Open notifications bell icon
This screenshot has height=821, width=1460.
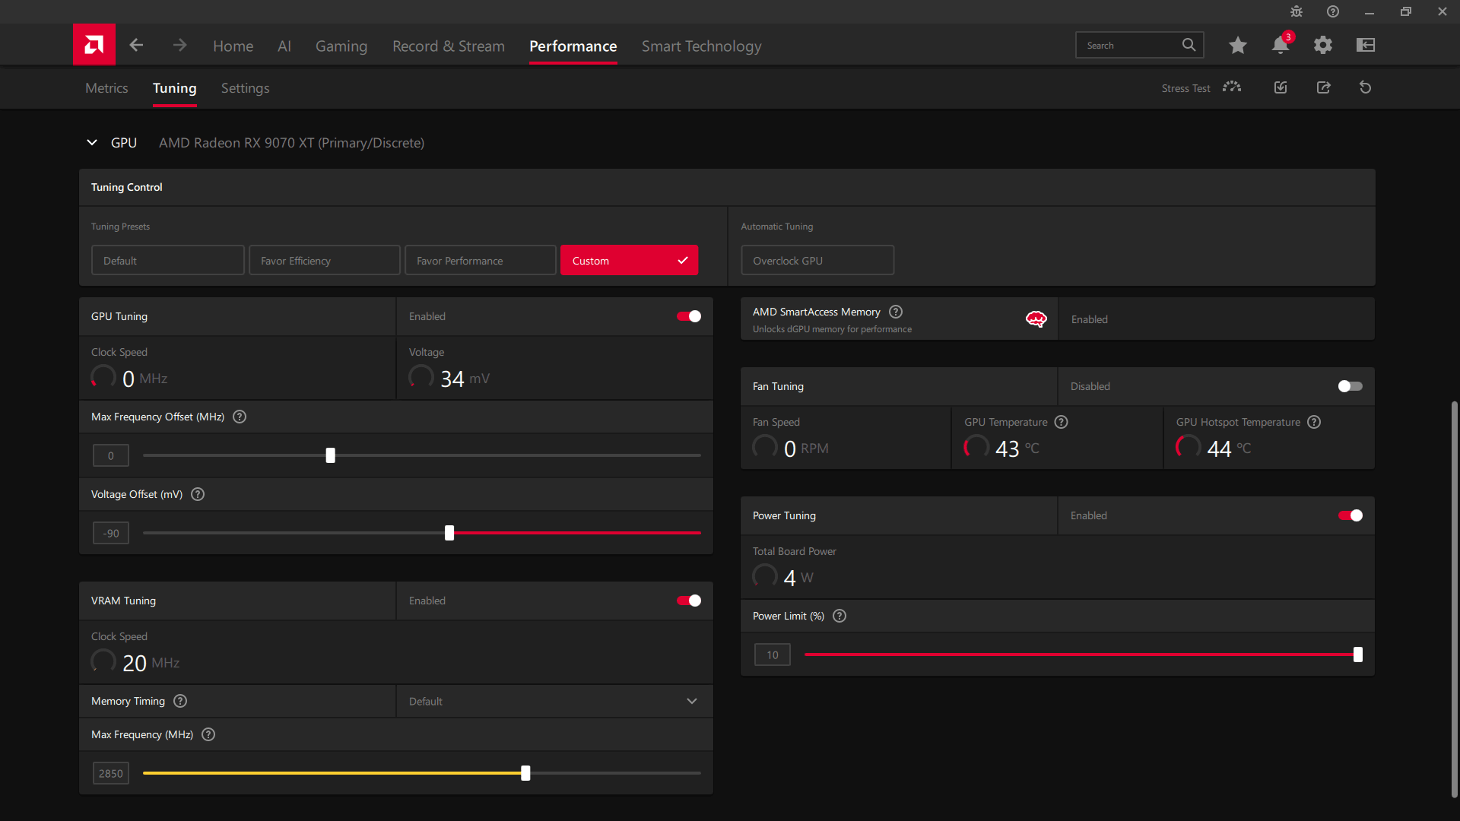1280,46
